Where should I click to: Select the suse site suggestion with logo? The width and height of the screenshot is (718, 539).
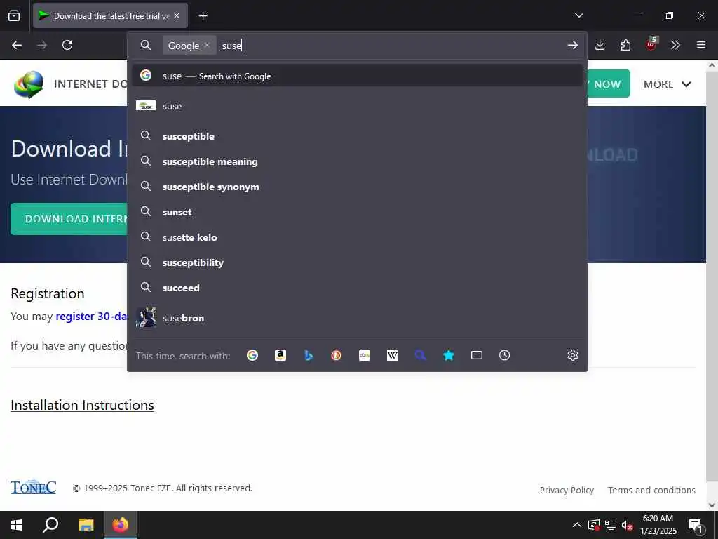pos(357,106)
